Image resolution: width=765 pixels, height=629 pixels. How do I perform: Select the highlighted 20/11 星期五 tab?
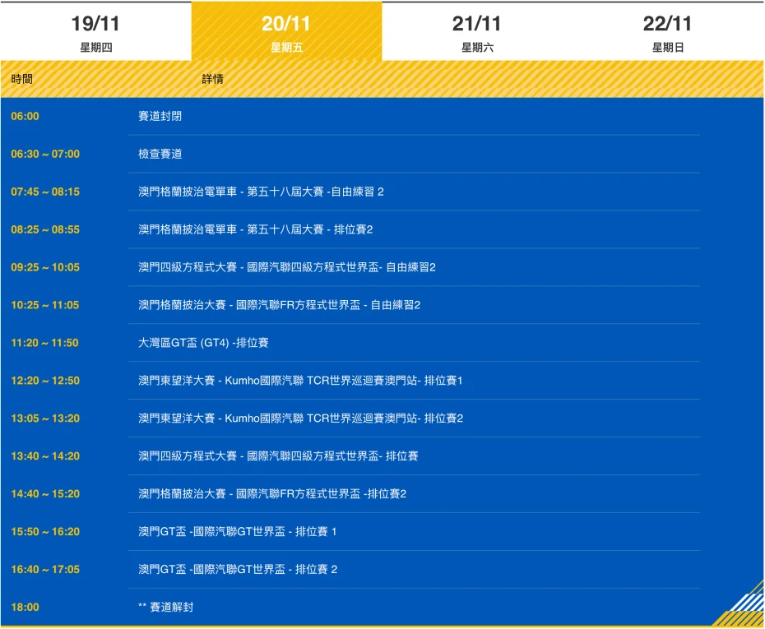(286, 31)
